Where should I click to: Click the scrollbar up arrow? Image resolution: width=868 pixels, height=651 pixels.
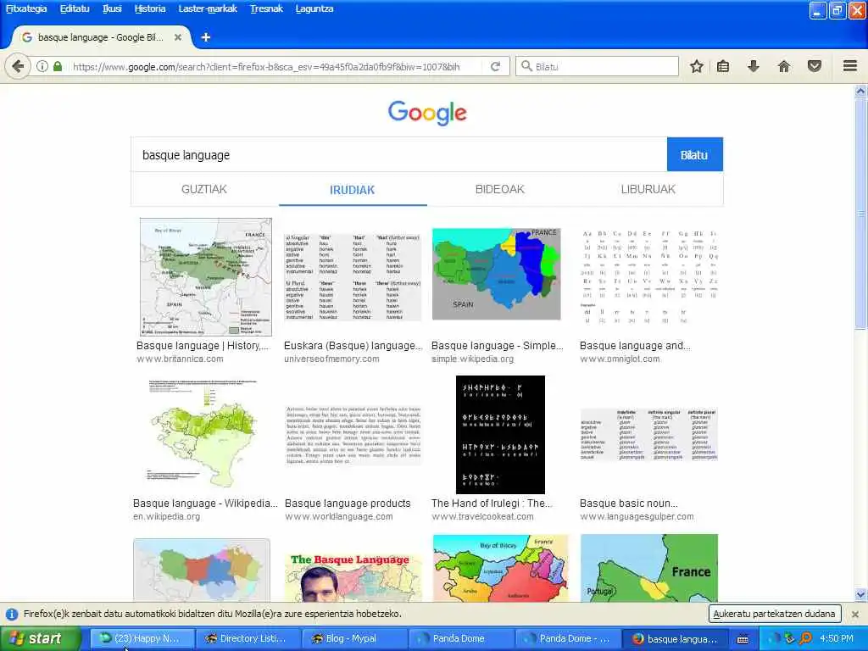coord(861,92)
